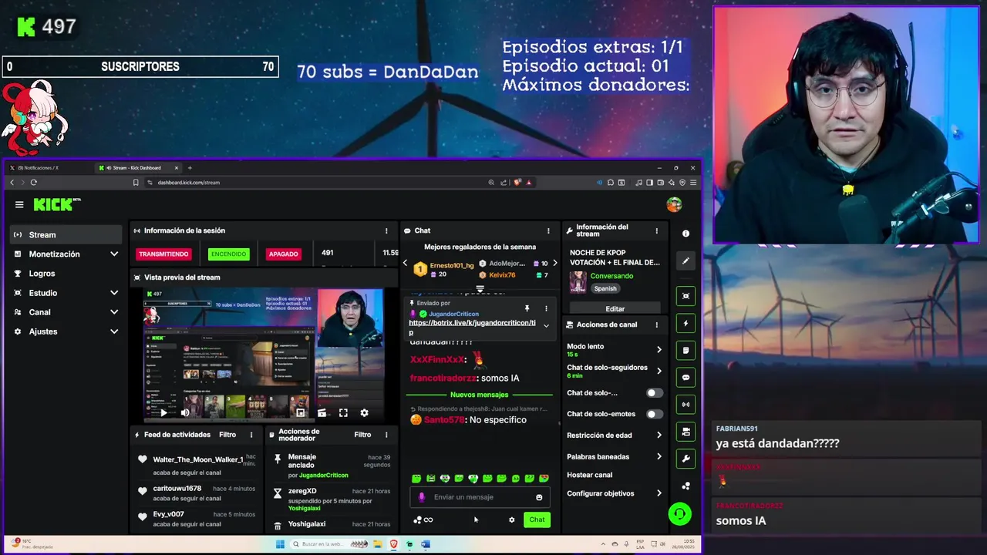
Task: Open the Brave shields icon in address bar
Action: (517, 183)
